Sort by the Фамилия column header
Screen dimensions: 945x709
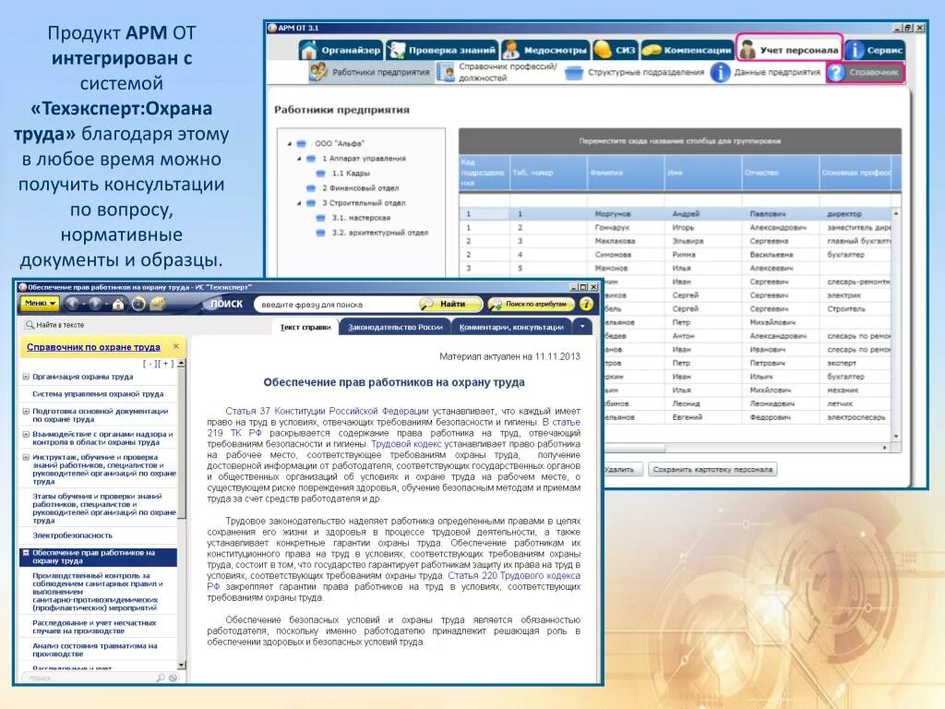pyautogui.click(x=626, y=173)
